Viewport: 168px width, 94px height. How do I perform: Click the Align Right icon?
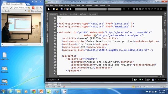point(149,9)
